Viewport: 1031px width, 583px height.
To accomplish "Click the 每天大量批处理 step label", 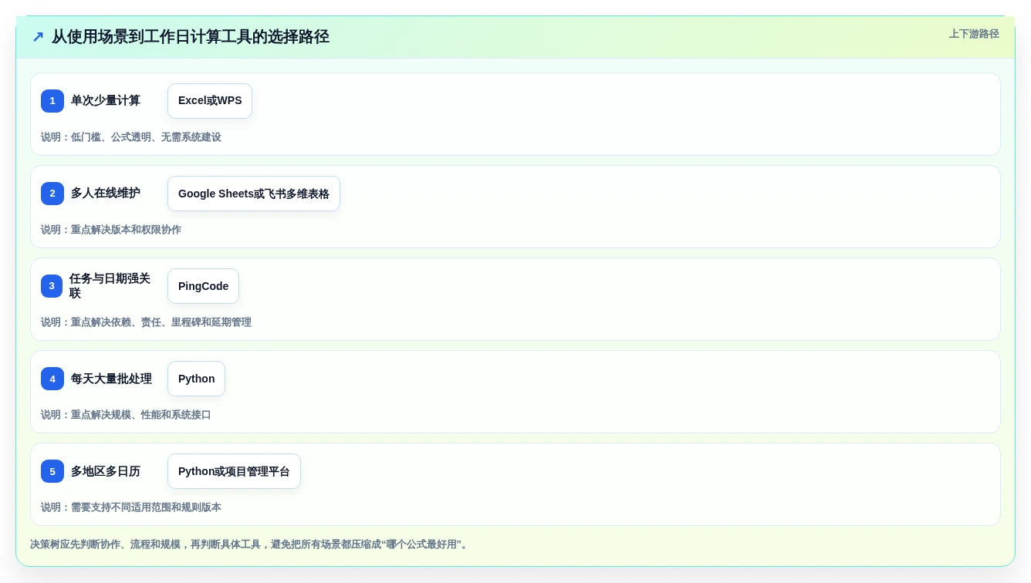I will 111,379.
